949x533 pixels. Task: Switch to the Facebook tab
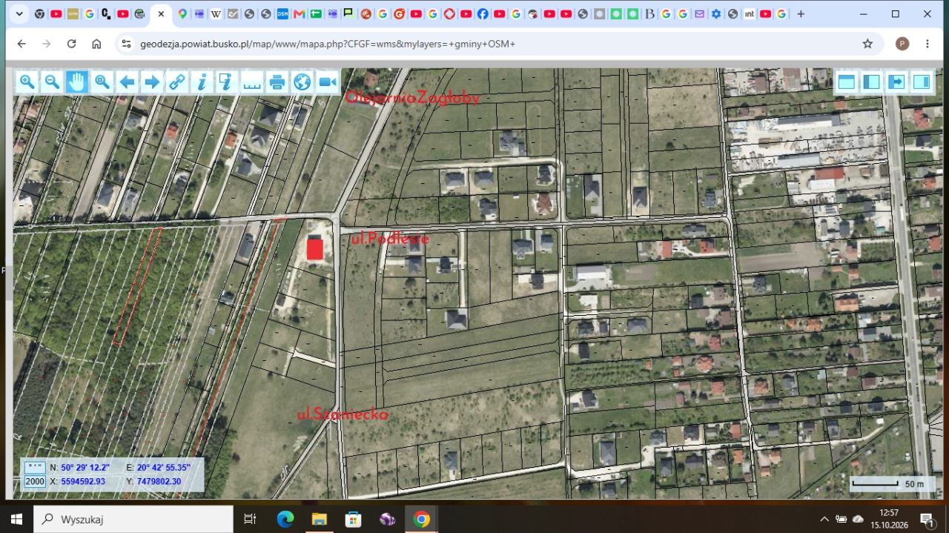pos(483,13)
